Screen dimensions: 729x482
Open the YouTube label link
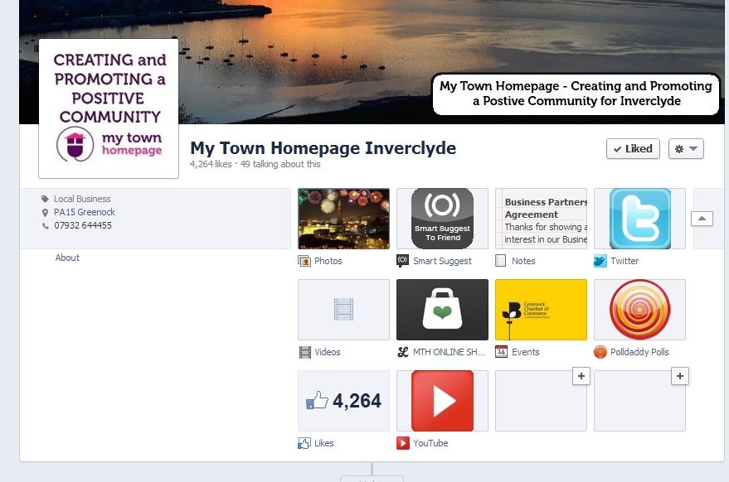click(430, 443)
